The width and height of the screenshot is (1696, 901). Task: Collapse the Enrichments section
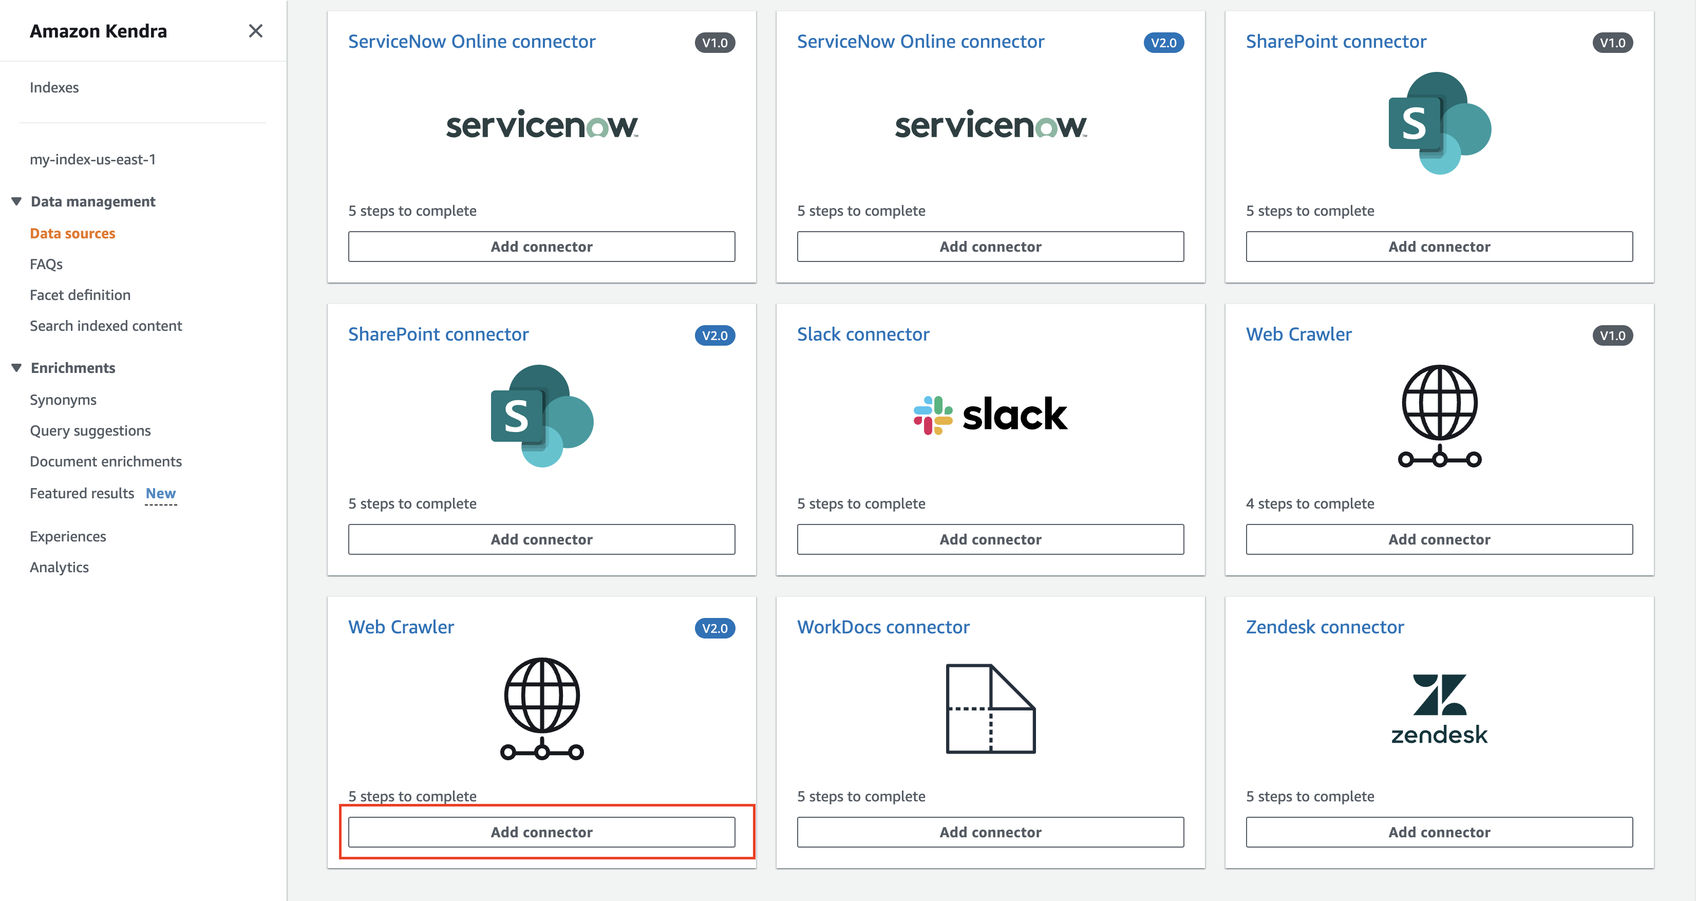point(17,367)
